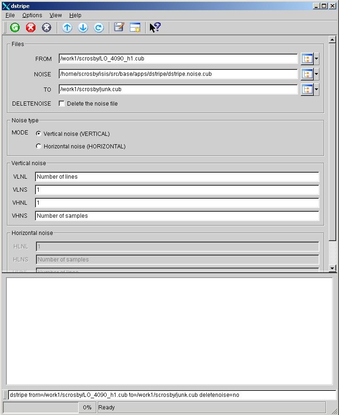
Task: Click the What's This help cursor icon
Action: click(155, 27)
